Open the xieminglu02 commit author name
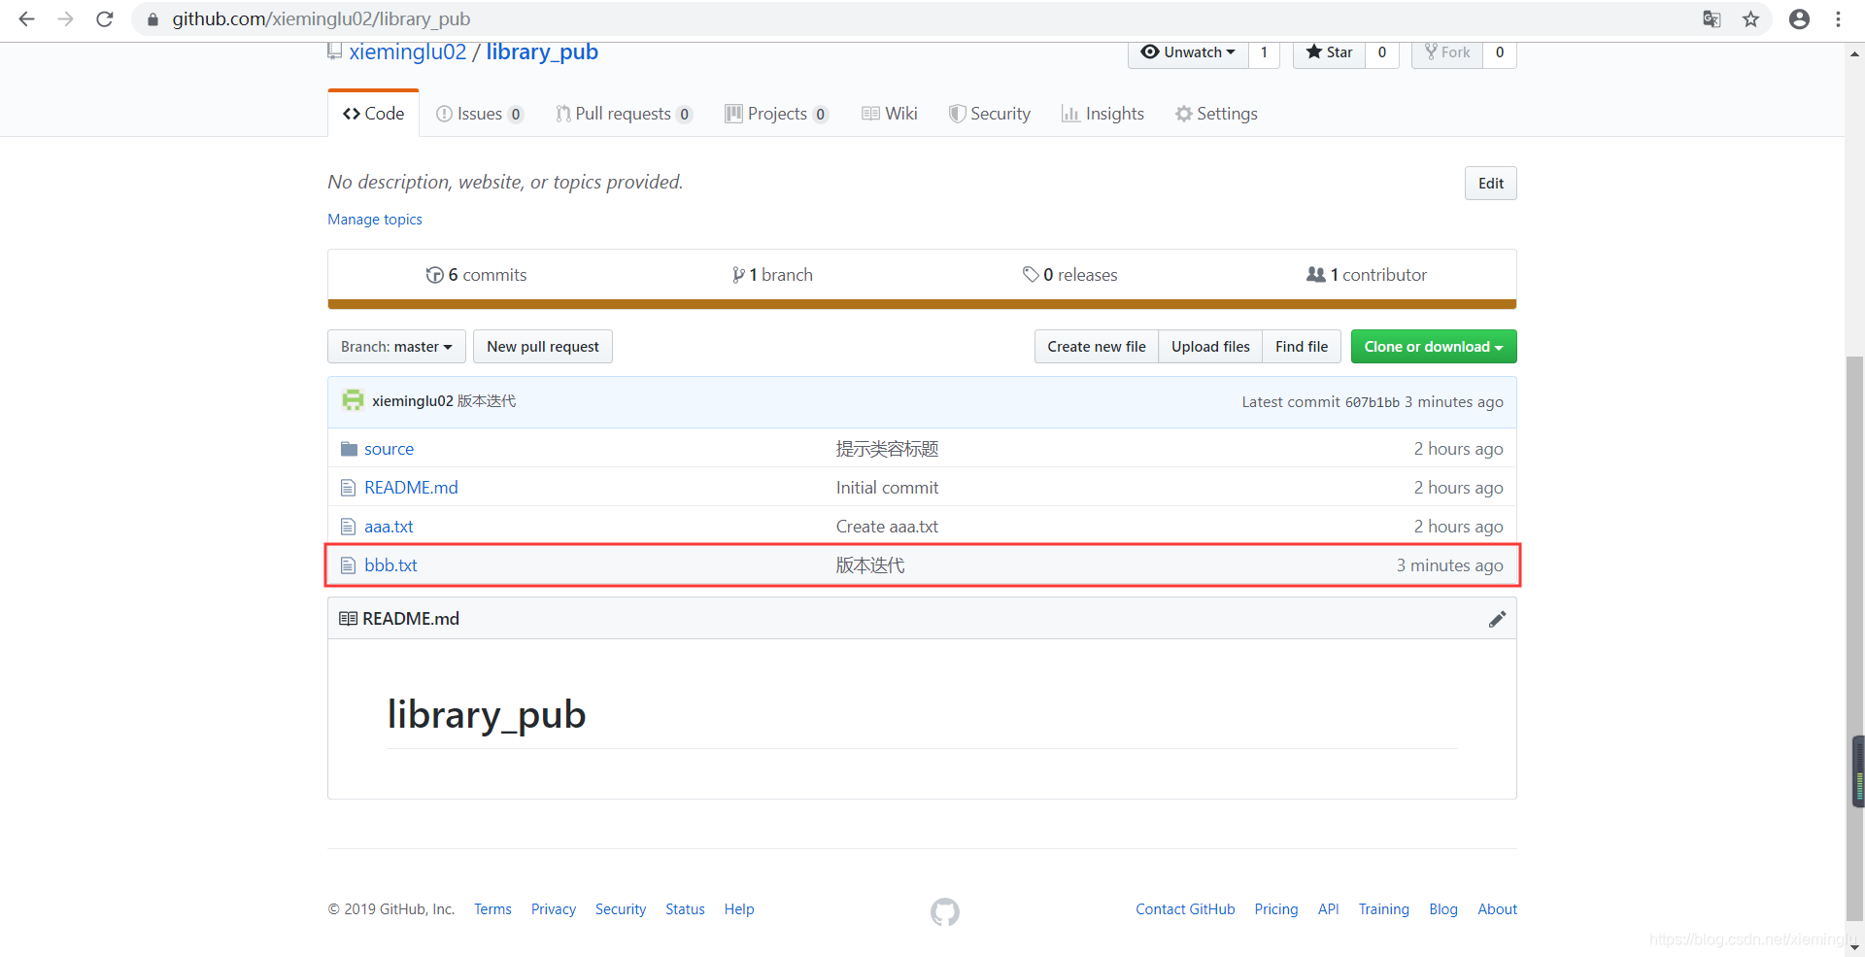 pos(412,401)
